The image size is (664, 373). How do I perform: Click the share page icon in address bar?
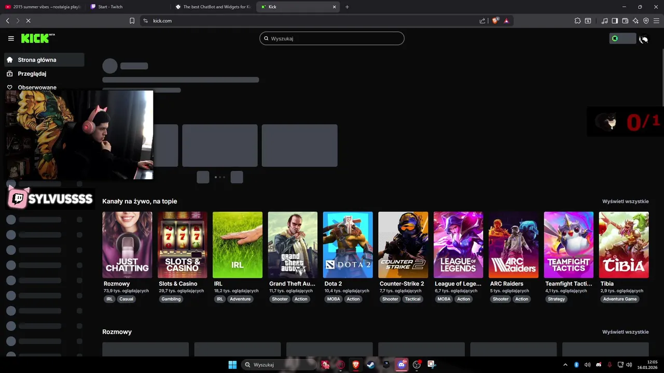[x=482, y=21]
